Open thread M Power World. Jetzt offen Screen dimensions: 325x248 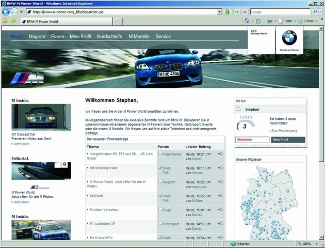[116, 184]
